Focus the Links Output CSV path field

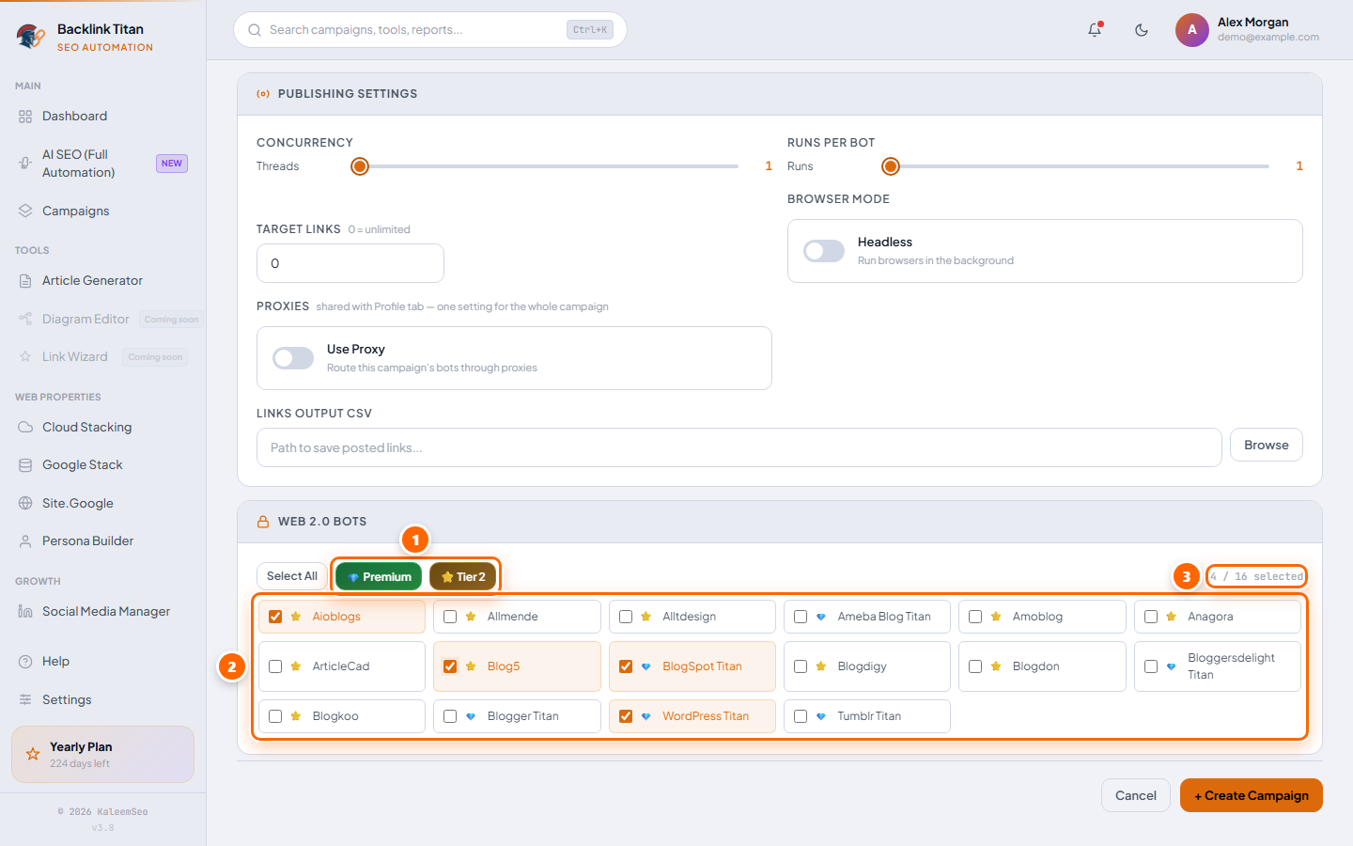click(739, 447)
